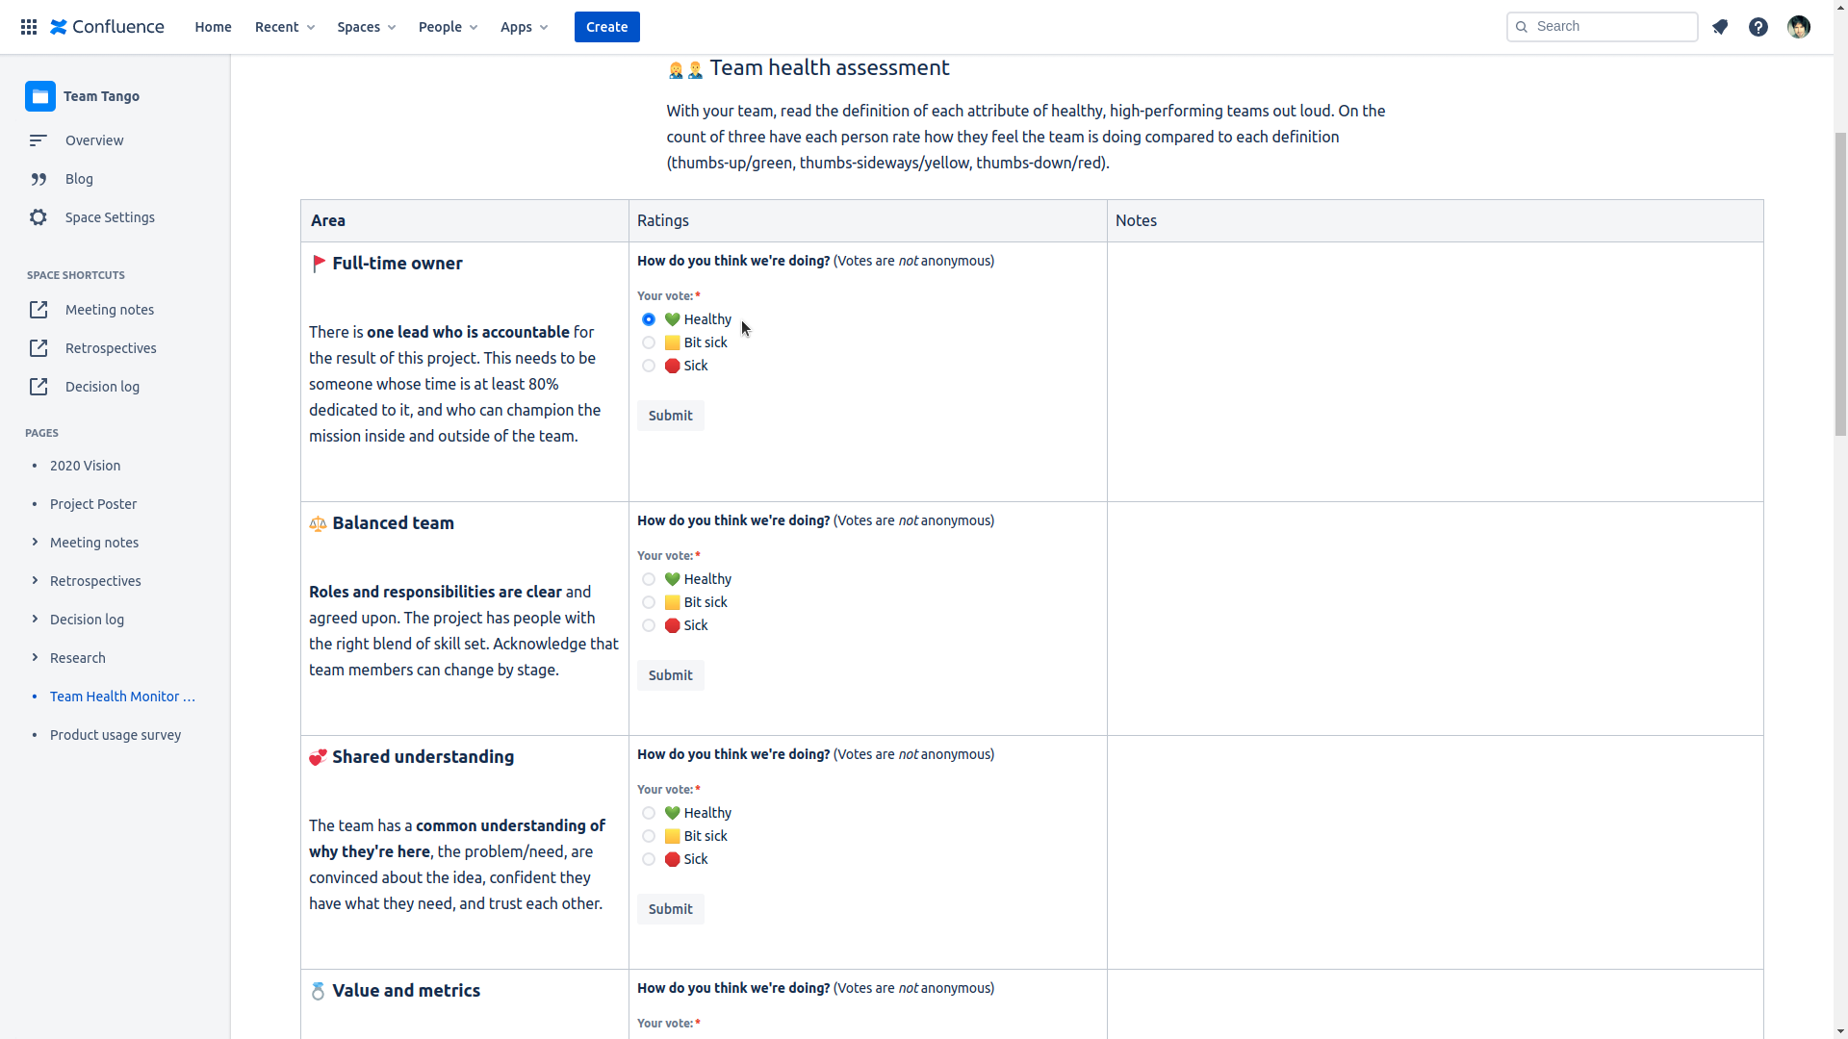Open the notifications icon

1720,27
